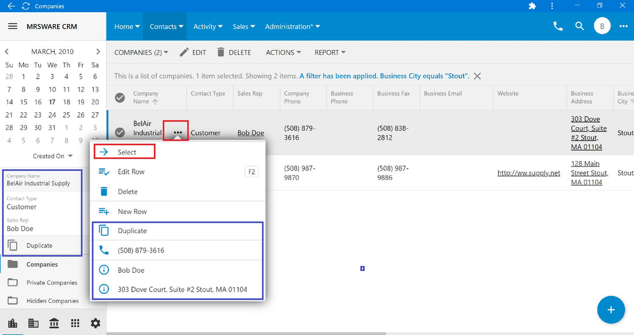Open the ACTIONS dropdown
Image resolution: width=634 pixels, height=335 pixels.
click(284, 52)
